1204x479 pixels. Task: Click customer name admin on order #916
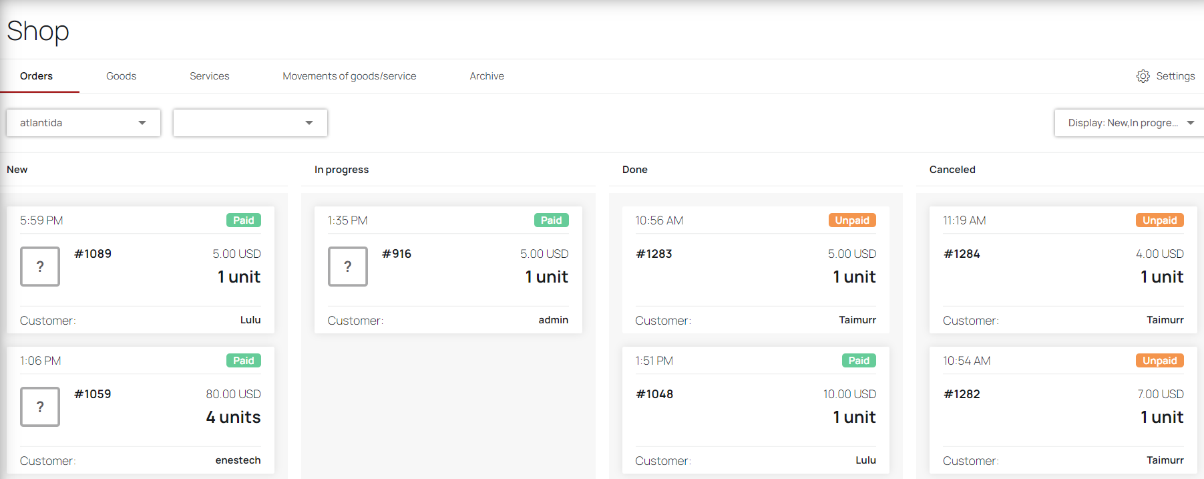point(554,320)
